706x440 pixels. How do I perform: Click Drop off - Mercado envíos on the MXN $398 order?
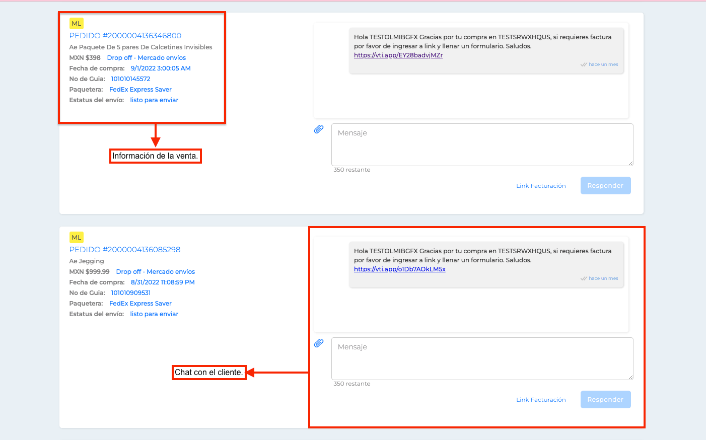147,58
